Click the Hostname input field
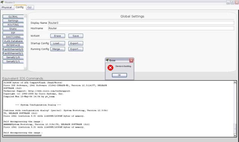The width and height of the screenshot is (239, 142). 141,29
